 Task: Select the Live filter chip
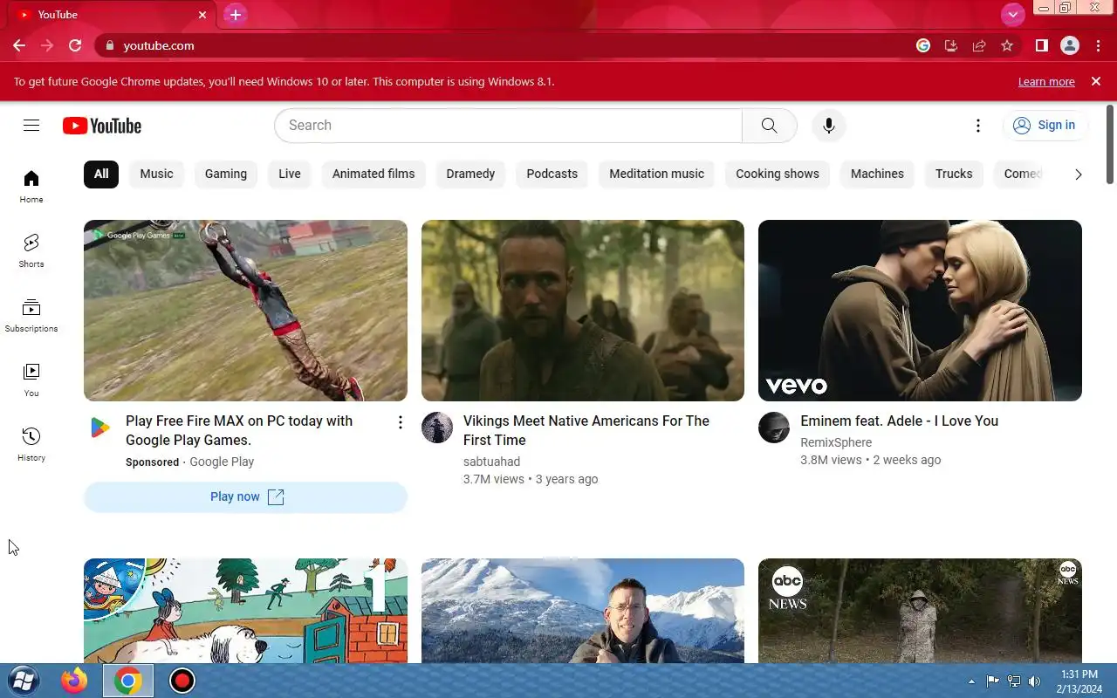coord(290,174)
